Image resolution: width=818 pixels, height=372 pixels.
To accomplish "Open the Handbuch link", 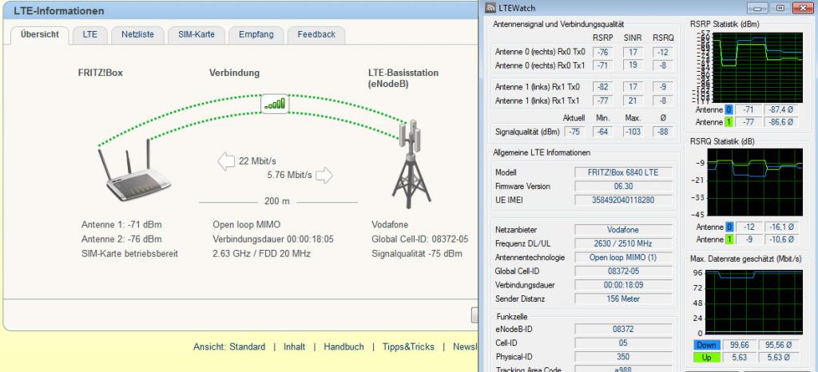I will pyautogui.click(x=343, y=346).
